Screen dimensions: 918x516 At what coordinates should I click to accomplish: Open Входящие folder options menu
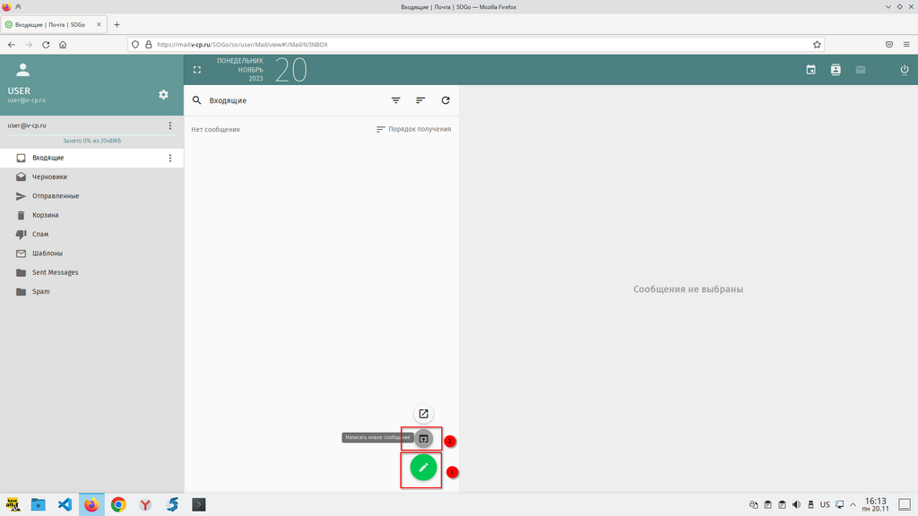coord(170,158)
